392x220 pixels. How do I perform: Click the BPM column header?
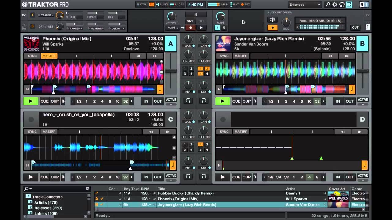point(145,189)
